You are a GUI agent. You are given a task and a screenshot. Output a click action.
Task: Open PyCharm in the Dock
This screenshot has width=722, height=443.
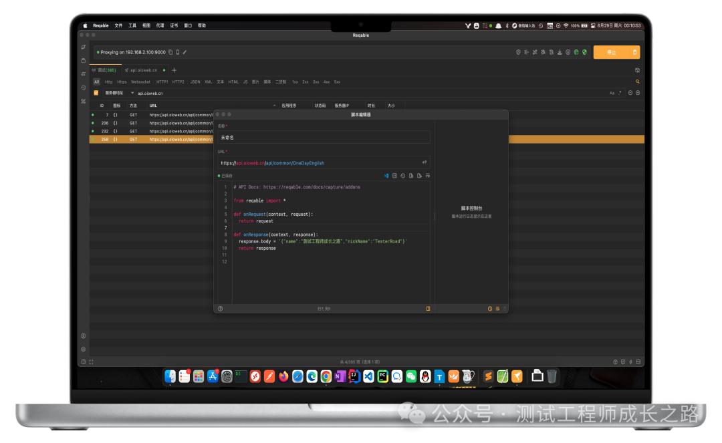click(382, 376)
